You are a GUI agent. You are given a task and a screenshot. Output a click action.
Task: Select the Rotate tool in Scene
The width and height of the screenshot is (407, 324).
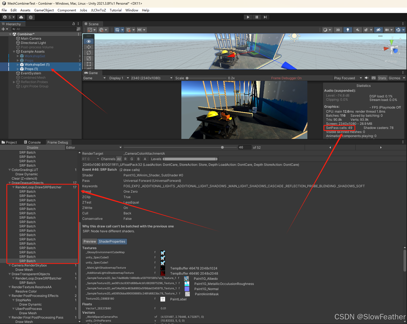89,53
